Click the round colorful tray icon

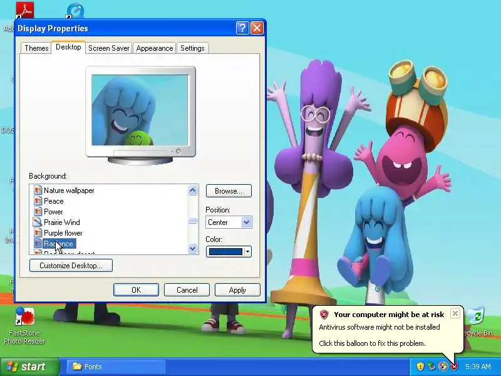[x=443, y=367]
